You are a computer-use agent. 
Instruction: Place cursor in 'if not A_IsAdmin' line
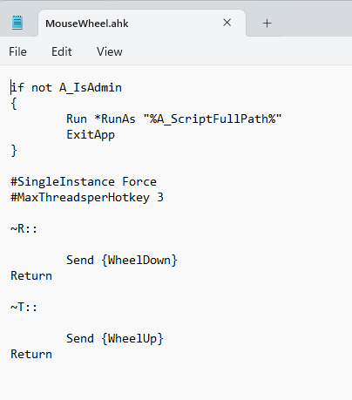click(x=66, y=88)
